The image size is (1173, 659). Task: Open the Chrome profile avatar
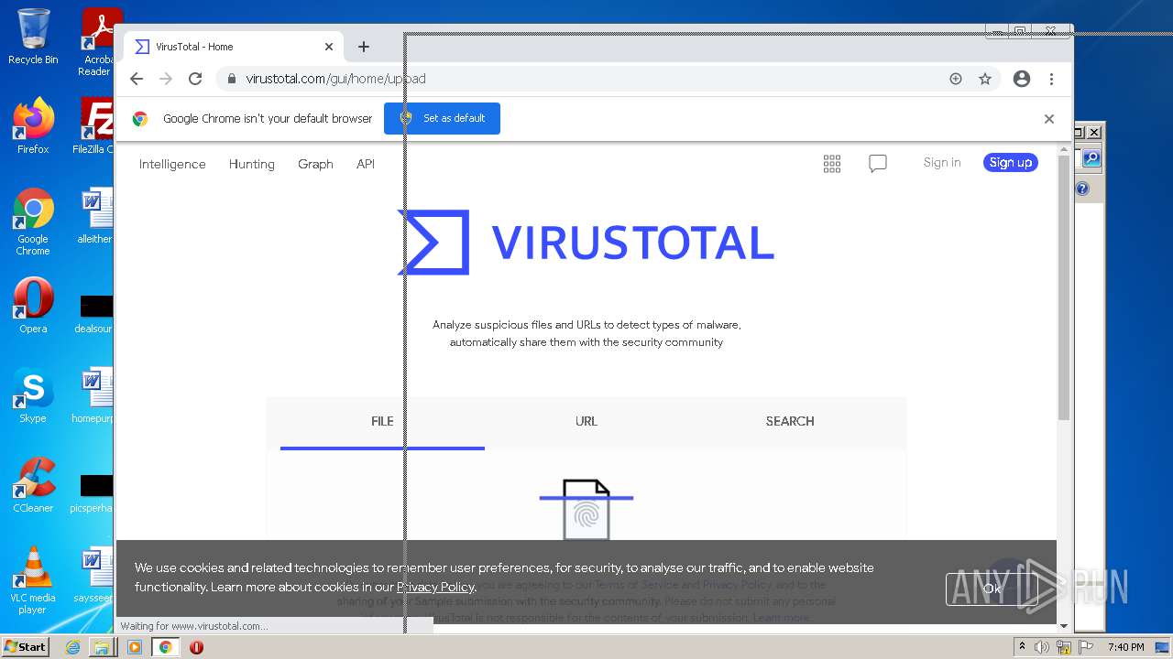tap(1022, 79)
